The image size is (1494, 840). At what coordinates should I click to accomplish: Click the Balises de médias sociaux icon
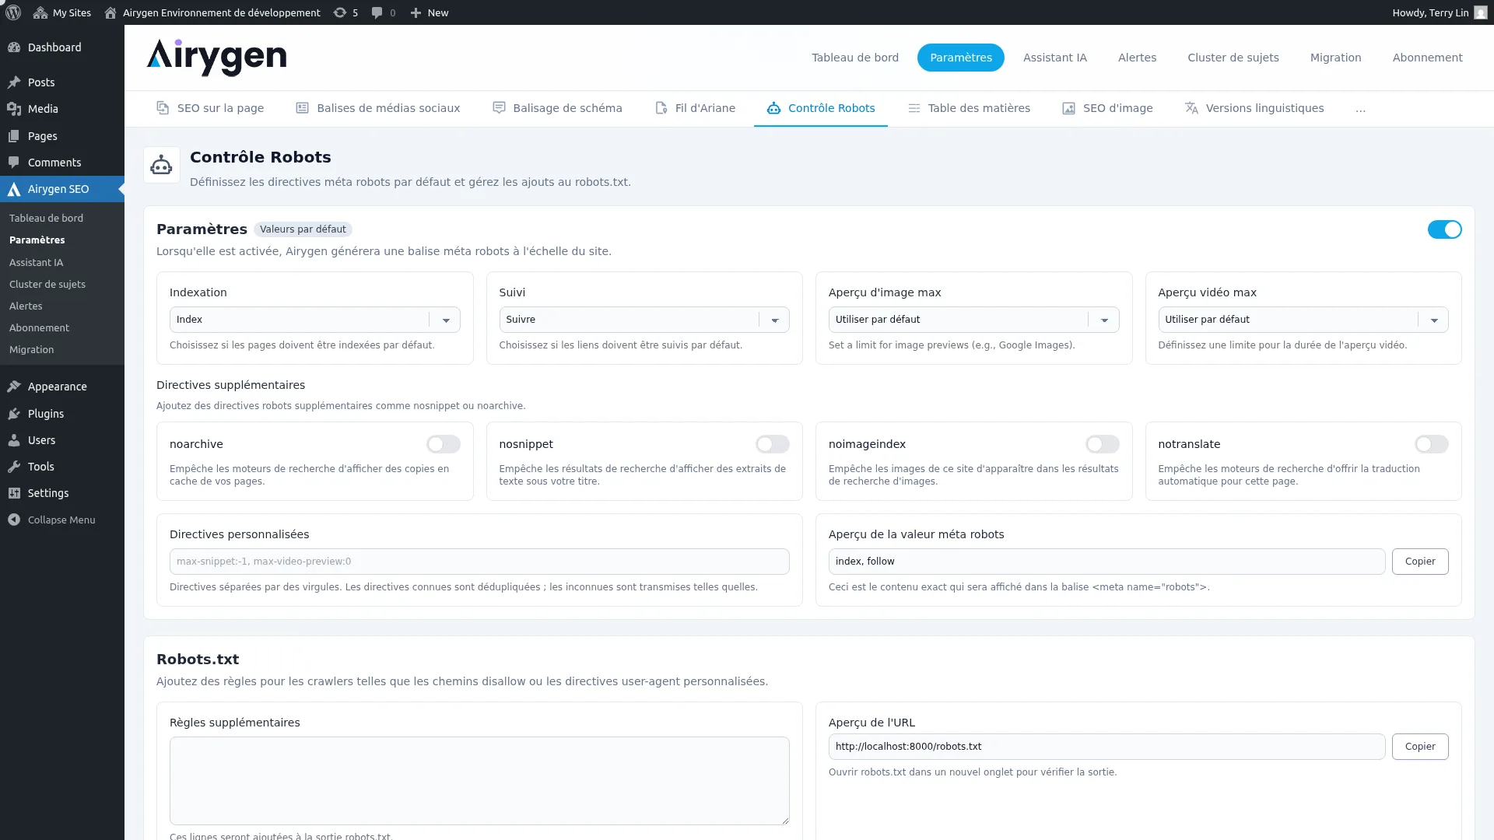point(302,108)
